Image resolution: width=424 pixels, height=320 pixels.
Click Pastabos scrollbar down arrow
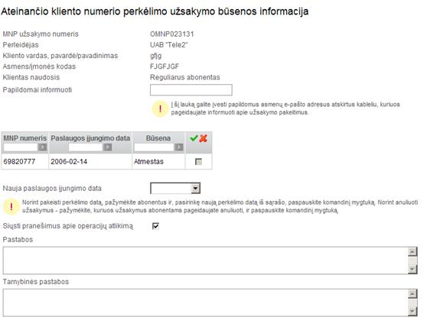[x=413, y=269]
